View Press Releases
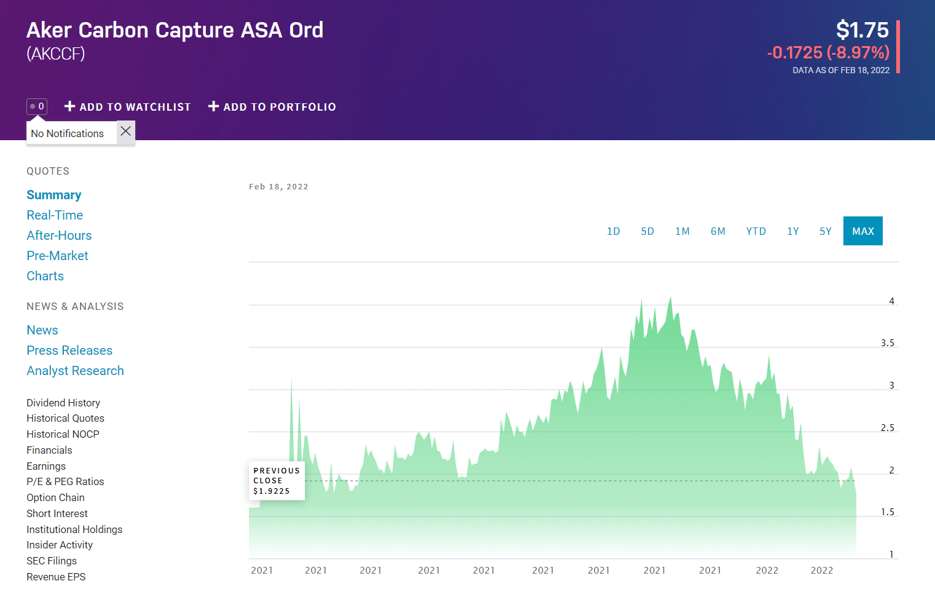 click(x=69, y=350)
